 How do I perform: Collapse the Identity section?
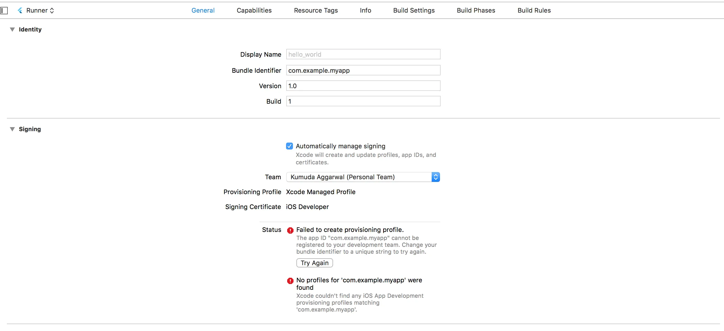click(12, 29)
